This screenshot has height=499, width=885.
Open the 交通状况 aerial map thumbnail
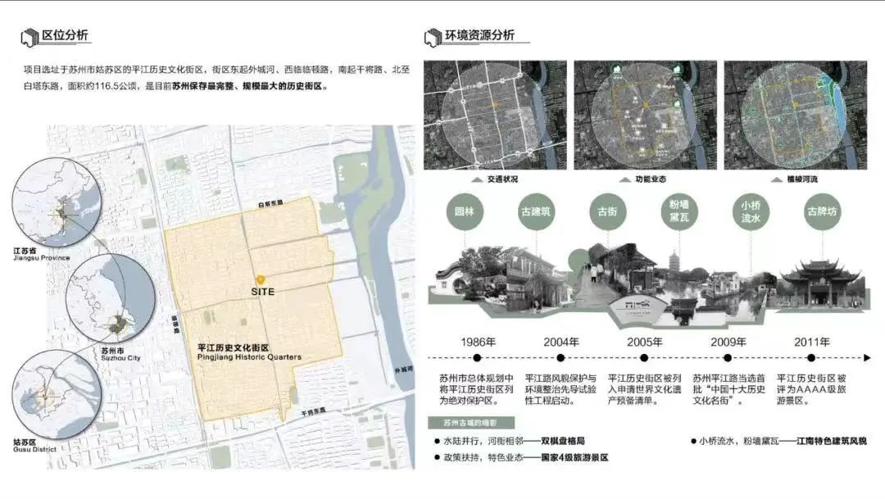coord(493,116)
